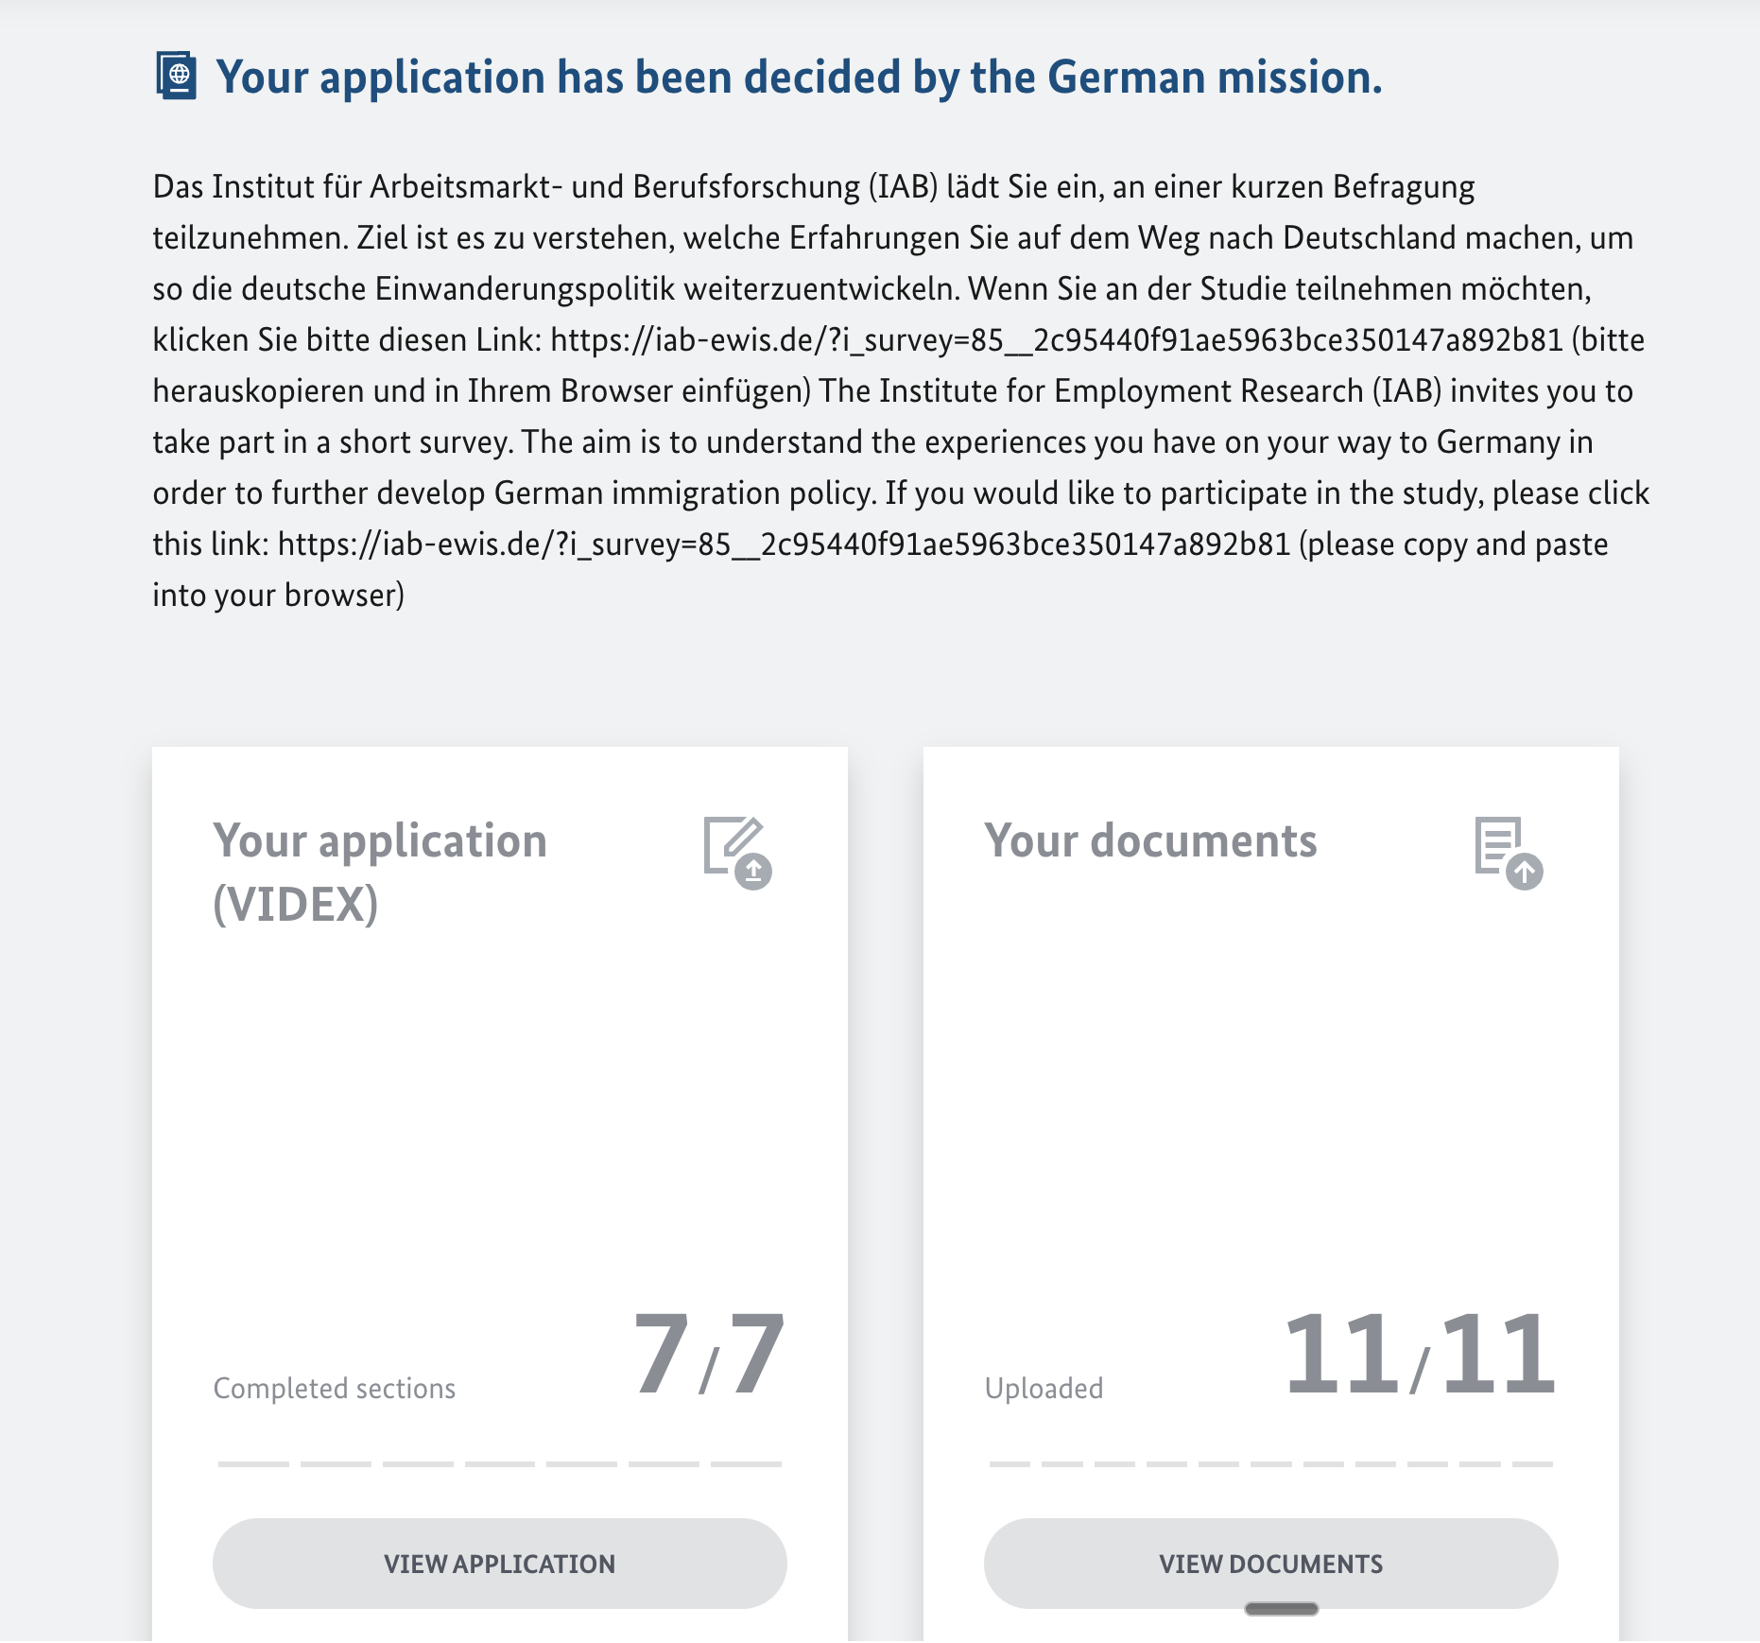Click last segment of documents progress bar
Screen dimensions: 1760x1643
[1532, 1463]
